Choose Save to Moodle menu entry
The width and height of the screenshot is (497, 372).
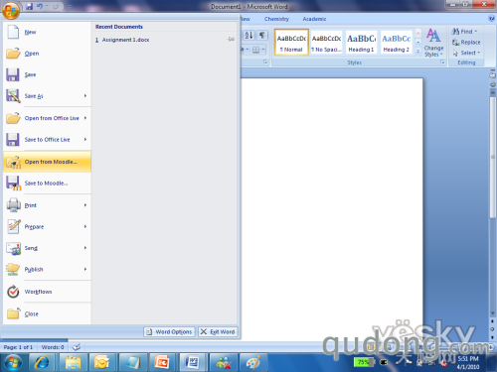coord(47,184)
